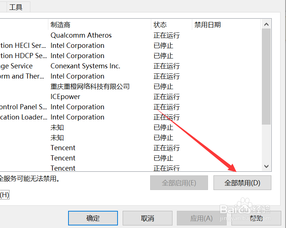The width and height of the screenshot is (286, 228).
Task: Confirm with the 确定 button
Action: pyautogui.click(x=93, y=218)
